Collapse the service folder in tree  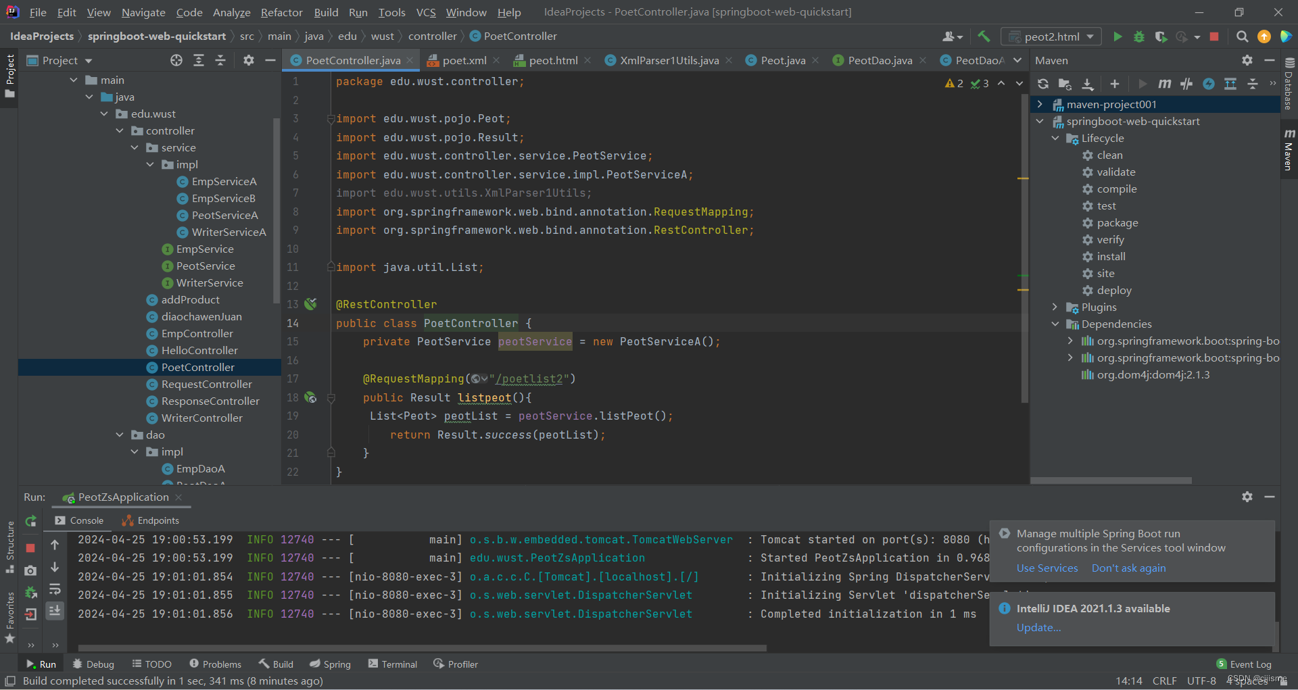tap(135, 147)
